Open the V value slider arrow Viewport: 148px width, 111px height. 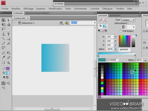(x=115, y=41)
